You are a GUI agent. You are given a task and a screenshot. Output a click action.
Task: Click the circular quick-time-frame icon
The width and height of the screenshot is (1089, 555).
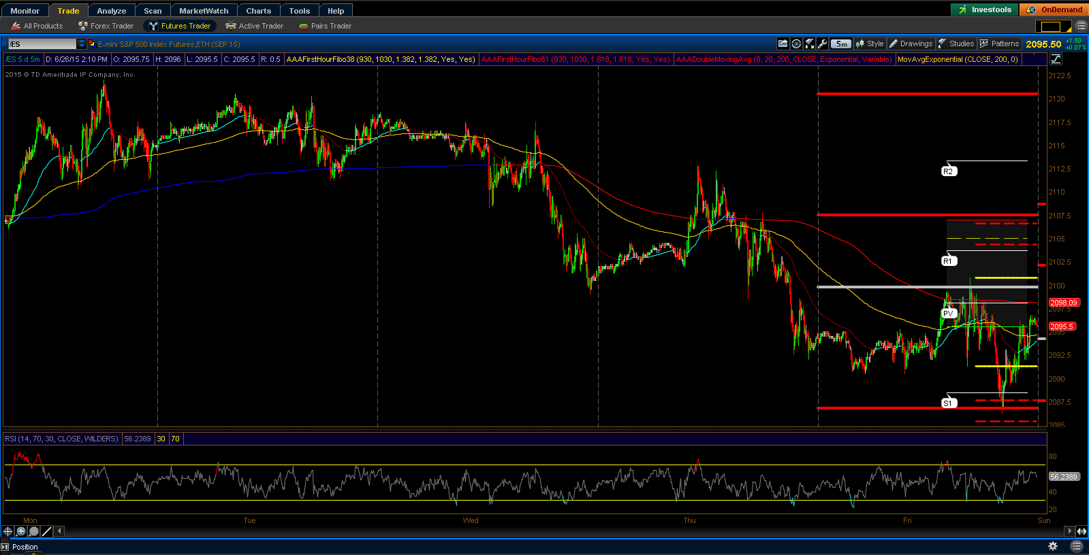[x=796, y=44]
